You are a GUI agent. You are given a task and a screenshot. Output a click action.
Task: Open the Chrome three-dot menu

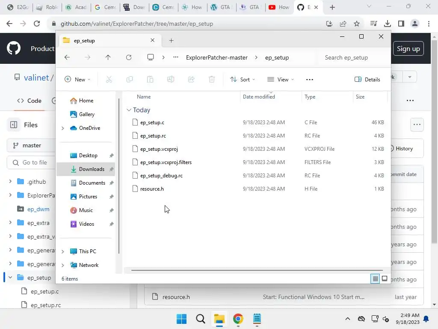[429, 24]
